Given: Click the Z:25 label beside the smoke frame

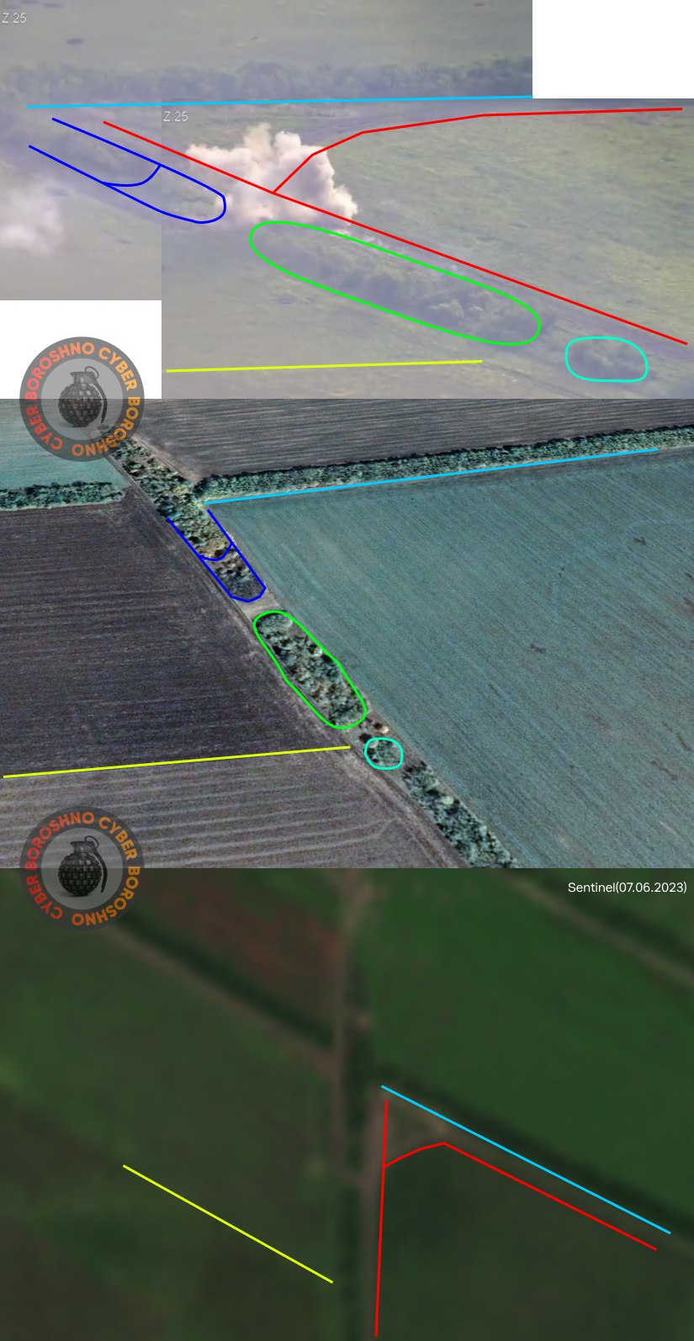Looking at the screenshot, I should pos(176,117).
